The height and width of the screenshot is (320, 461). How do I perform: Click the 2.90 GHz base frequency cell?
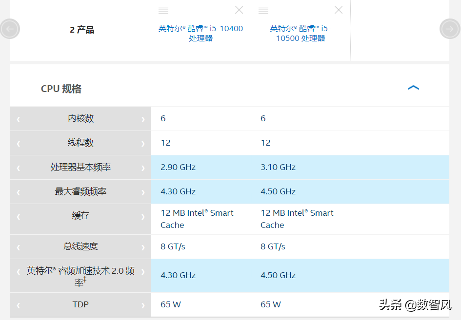click(178, 167)
